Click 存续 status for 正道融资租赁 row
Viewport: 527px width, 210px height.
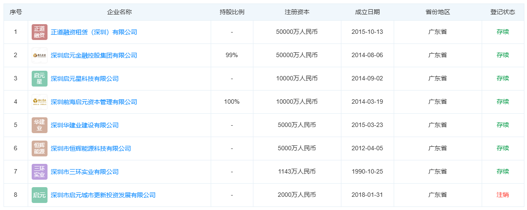pyautogui.click(x=502, y=32)
